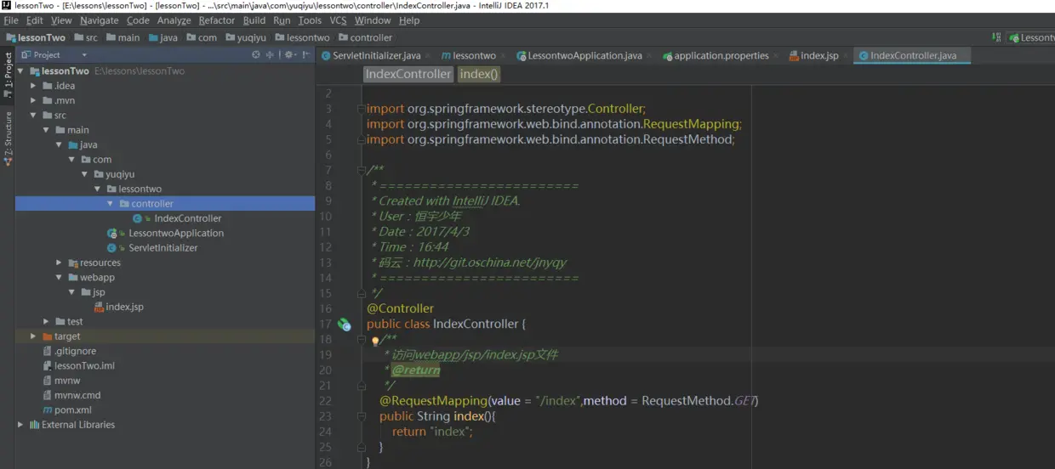This screenshot has width=1055, height=469.
Task: Click the yuqiyu breadcrumb in navigation bar
Action: (251, 37)
